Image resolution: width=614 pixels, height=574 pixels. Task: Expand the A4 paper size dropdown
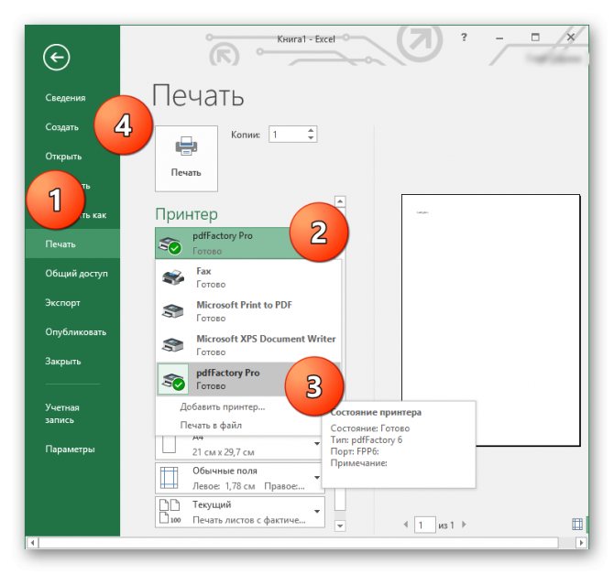coord(316,444)
